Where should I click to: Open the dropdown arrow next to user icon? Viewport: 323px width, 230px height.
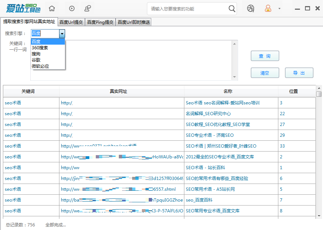tap(279, 8)
